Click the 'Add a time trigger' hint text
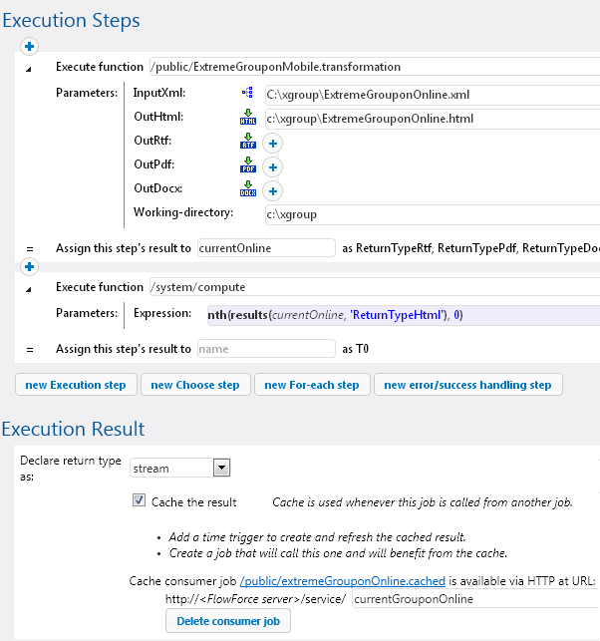600x641 pixels. [x=317, y=536]
